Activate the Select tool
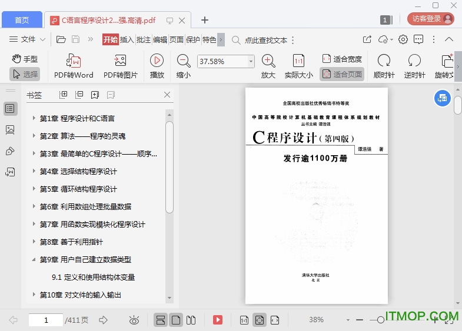This screenshot has width=462, height=331. 25,74
